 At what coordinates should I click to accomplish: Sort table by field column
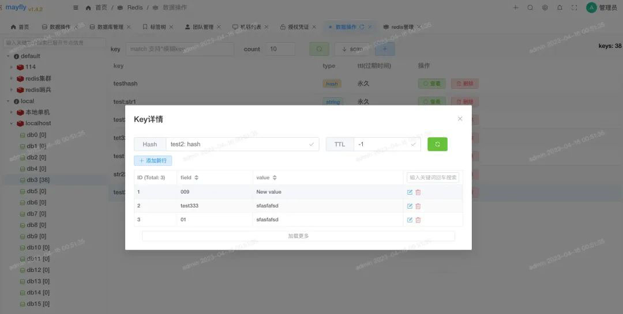pyautogui.click(x=196, y=177)
